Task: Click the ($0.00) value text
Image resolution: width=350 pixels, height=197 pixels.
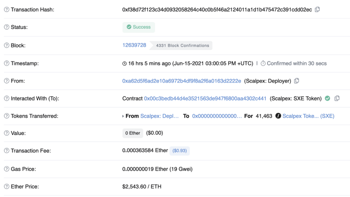Action: [x=154, y=133]
